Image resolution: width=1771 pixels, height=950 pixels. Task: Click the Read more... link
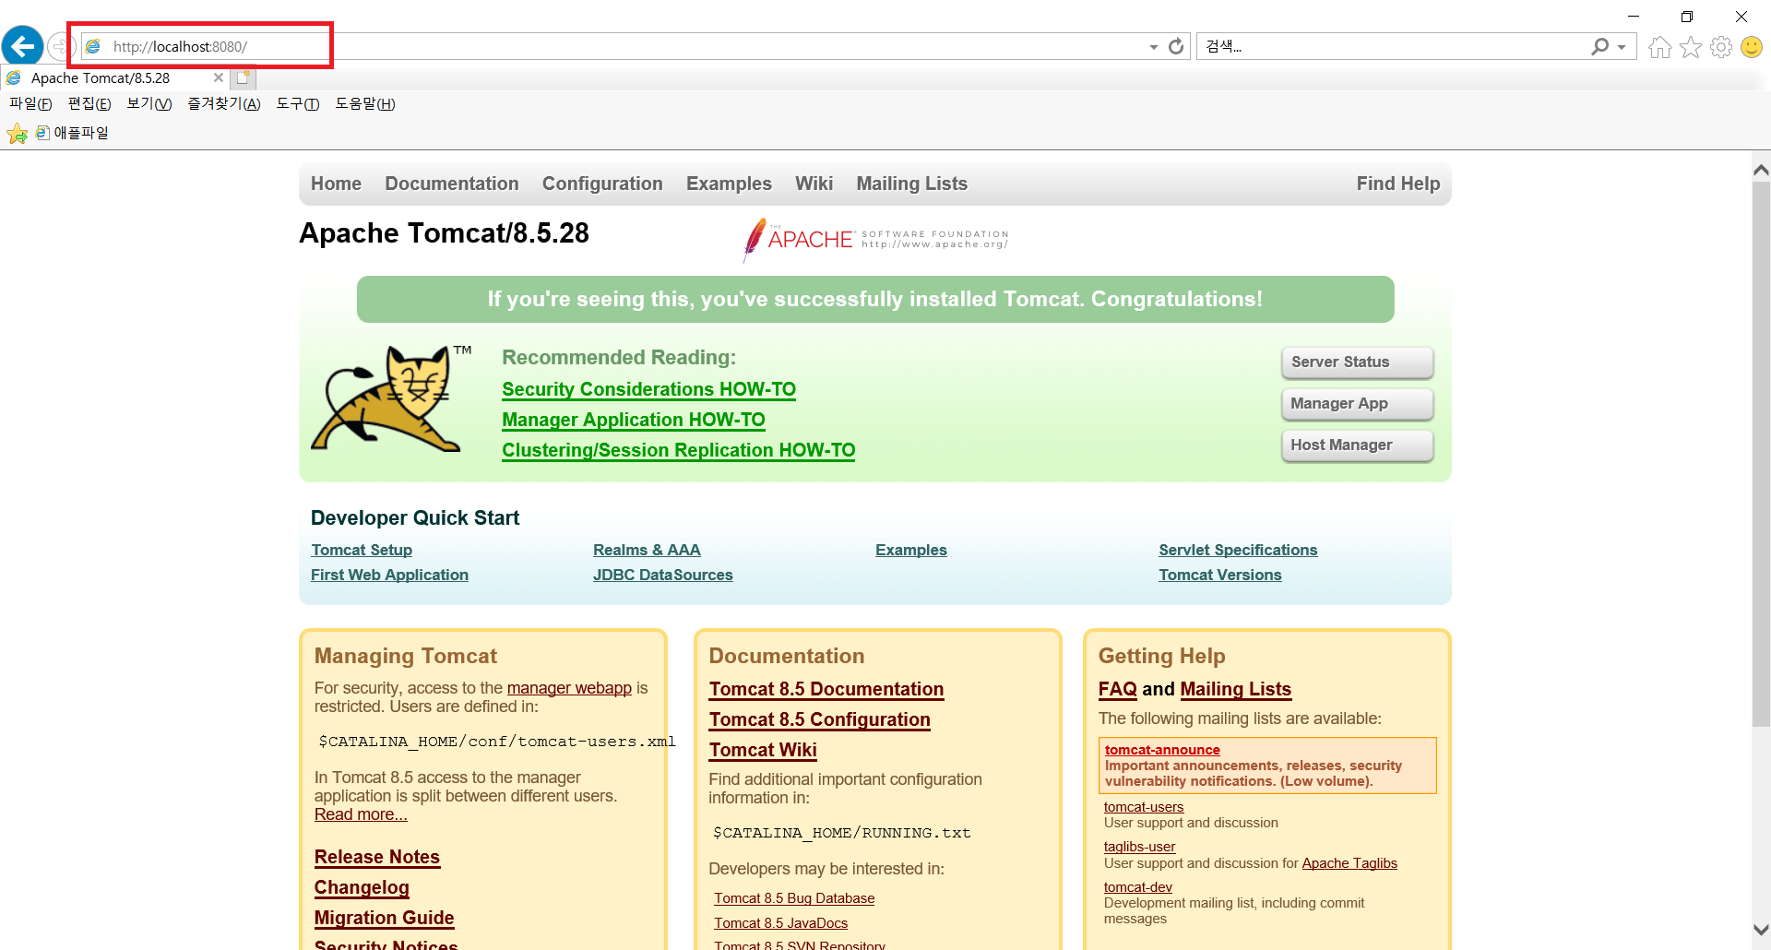point(361,814)
